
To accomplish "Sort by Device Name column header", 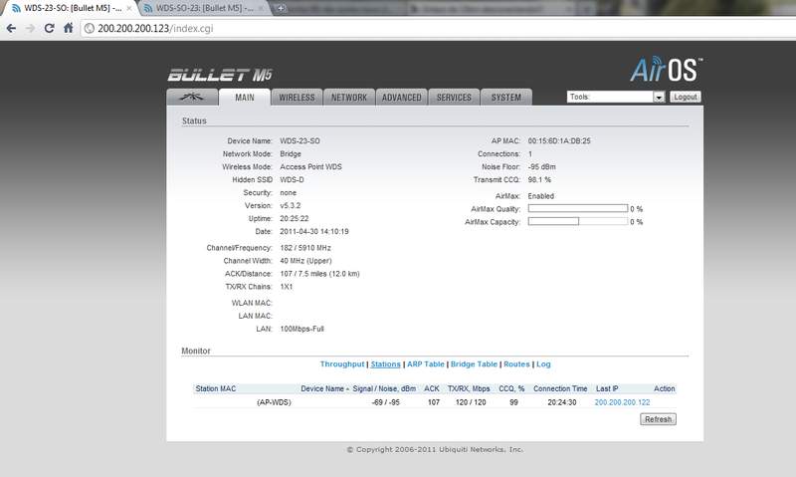I will pyautogui.click(x=324, y=388).
